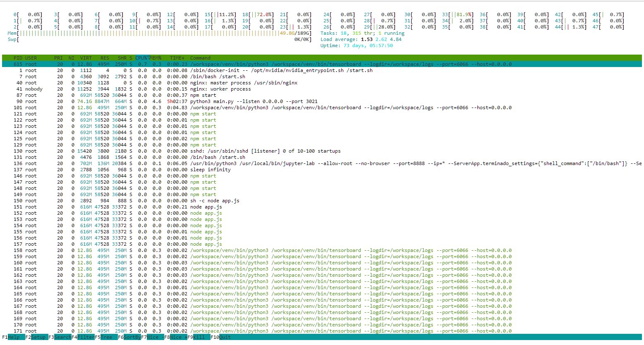Toggle F5 Tree view
This screenshot has height=345, width=644.
106,337
